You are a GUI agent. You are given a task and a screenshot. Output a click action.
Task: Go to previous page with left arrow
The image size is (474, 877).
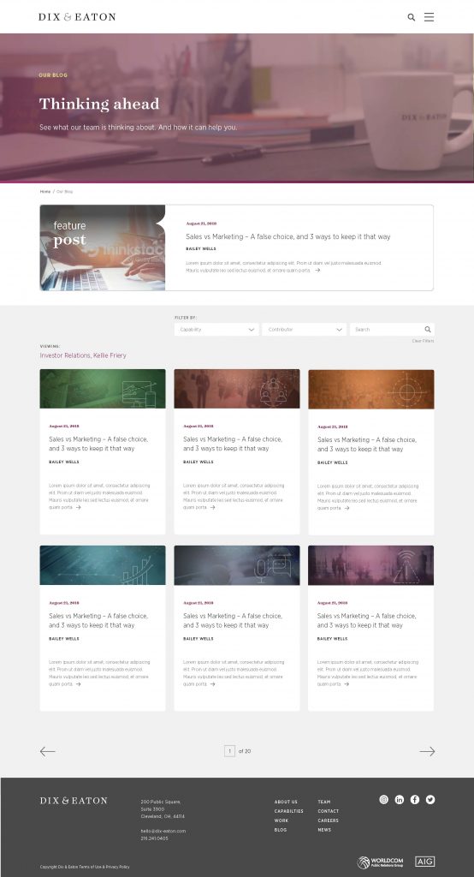pos(48,752)
